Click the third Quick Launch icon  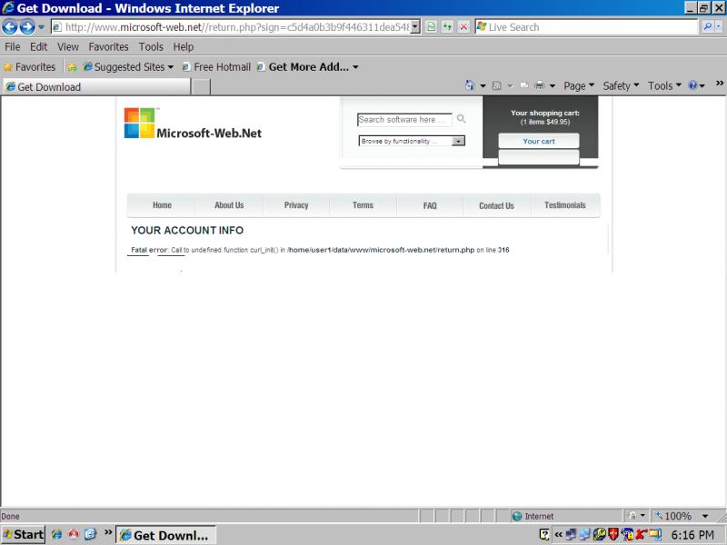(x=90, y=534)
